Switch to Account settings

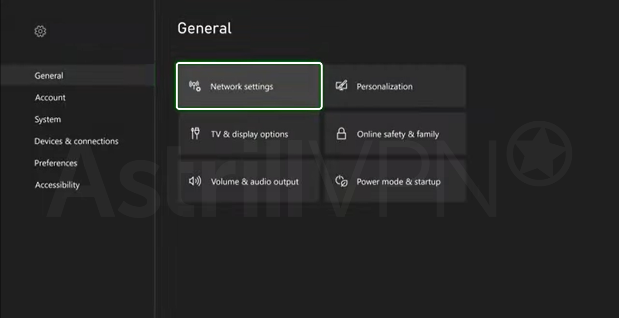[x=50, y=97]
